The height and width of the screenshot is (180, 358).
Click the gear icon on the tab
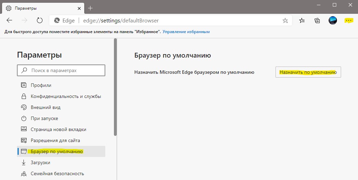tap(8, 8)
